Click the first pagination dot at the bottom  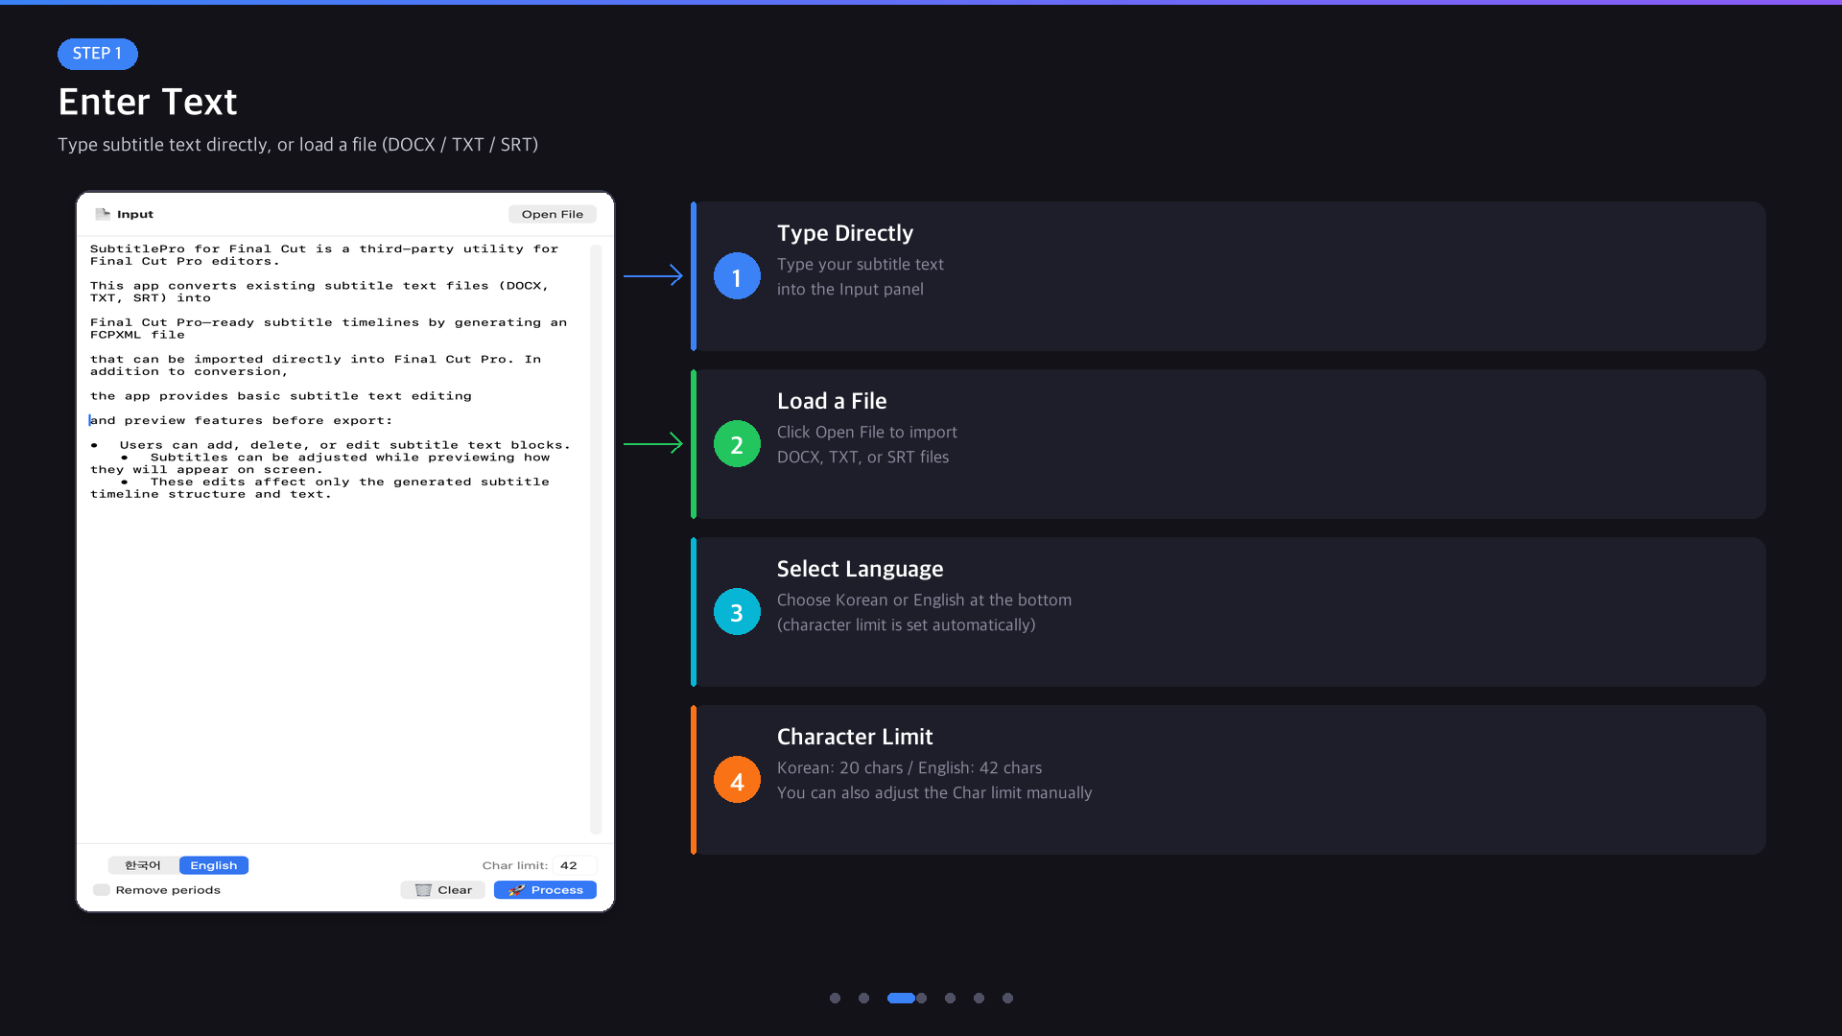tap(836, 998)
